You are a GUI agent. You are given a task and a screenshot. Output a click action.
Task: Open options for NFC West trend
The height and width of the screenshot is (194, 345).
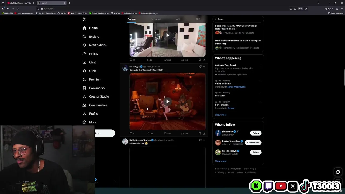click(x=260, y=93)
